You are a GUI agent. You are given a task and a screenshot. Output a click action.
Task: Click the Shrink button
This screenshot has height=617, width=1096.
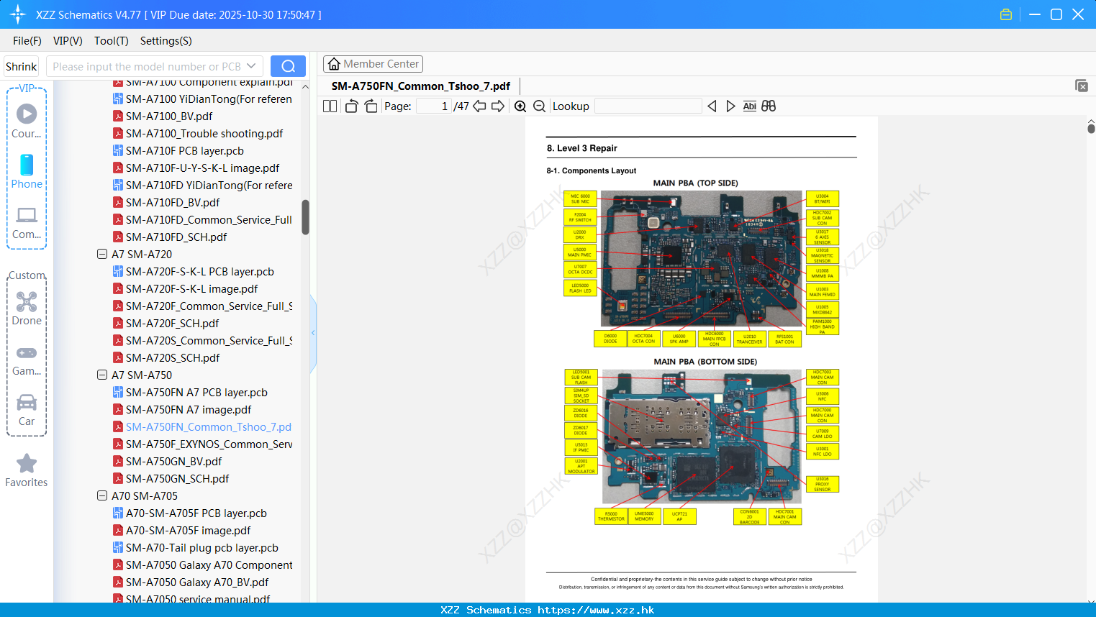22,66
